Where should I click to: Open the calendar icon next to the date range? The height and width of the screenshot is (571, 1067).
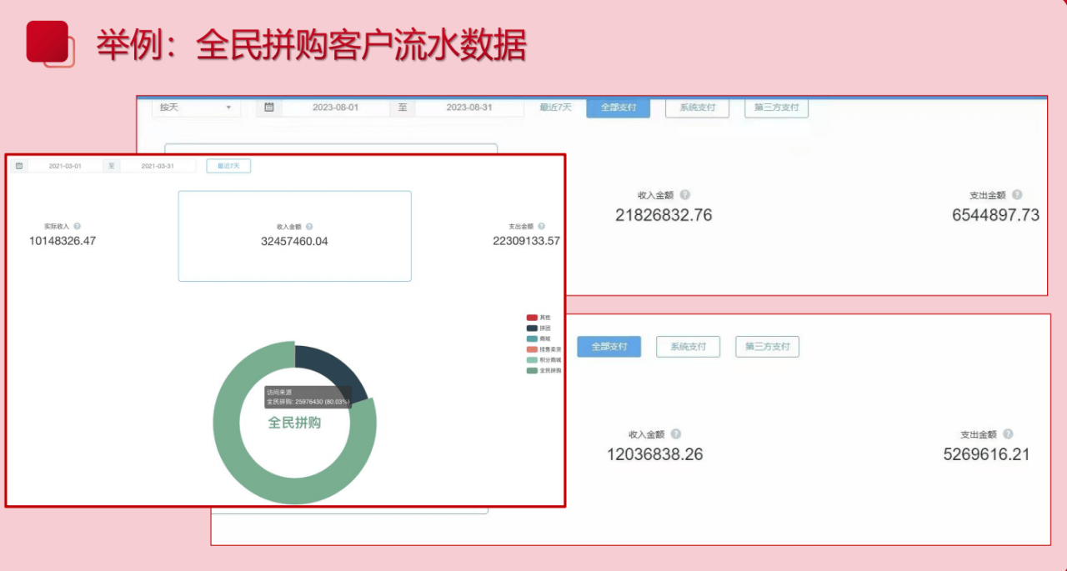click(x=268, y=108)
